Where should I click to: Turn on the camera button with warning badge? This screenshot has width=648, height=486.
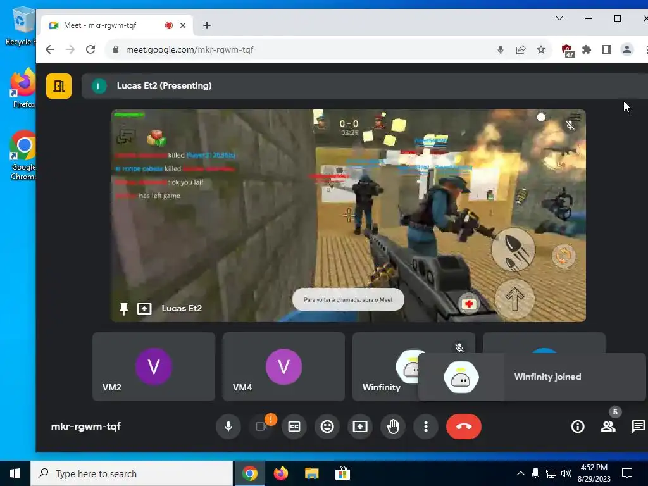point(261,427)
